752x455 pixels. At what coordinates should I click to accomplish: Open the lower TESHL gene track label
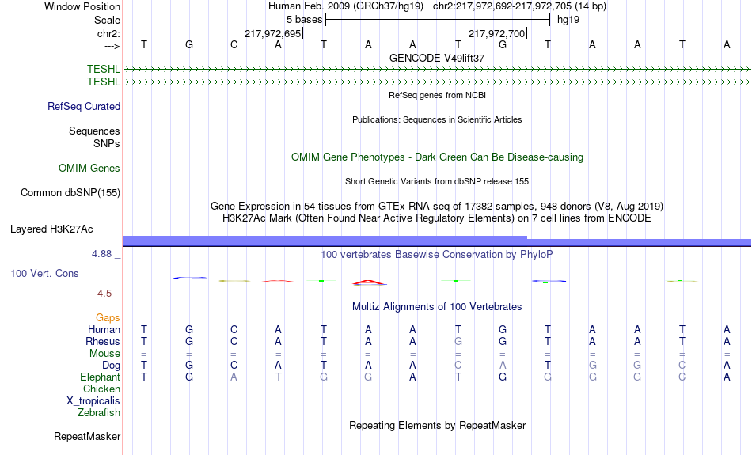click(103, 82)
